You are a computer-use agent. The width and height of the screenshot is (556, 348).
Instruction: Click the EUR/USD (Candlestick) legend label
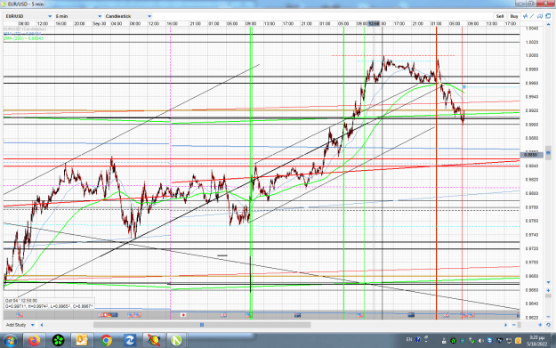(25, 29)
